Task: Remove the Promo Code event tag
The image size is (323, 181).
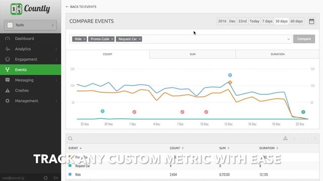Action: (x=112, y=39)
